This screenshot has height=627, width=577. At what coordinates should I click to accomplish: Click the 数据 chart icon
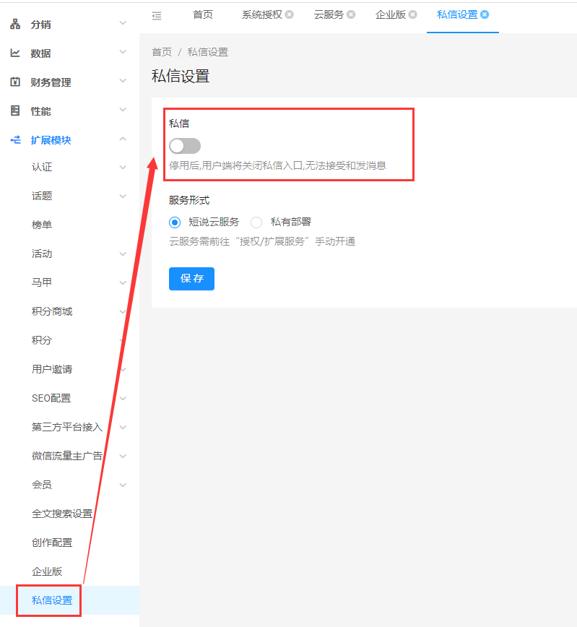pos(15,53)
